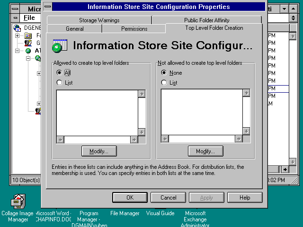Open the child document control menu beside File
303x227 pixels.
pos(15,18)
